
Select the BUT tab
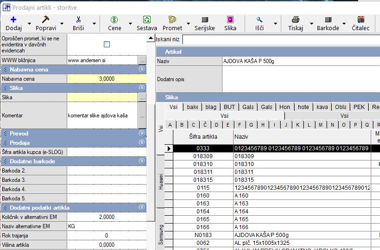click(x=229, y=107)
